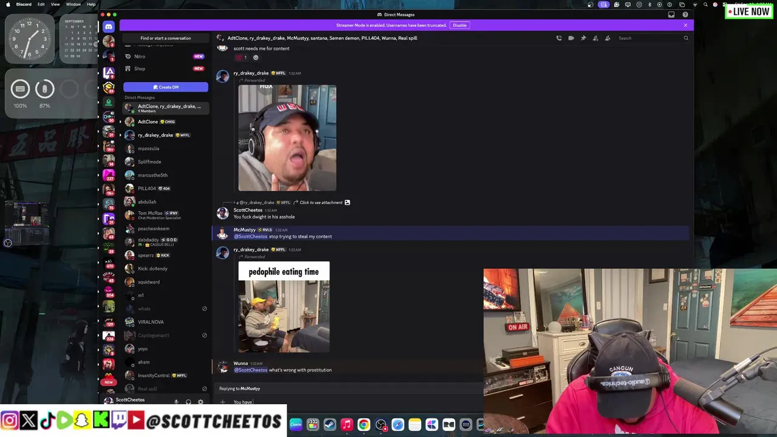Open Discord menu in menu bar

[24, 4]
